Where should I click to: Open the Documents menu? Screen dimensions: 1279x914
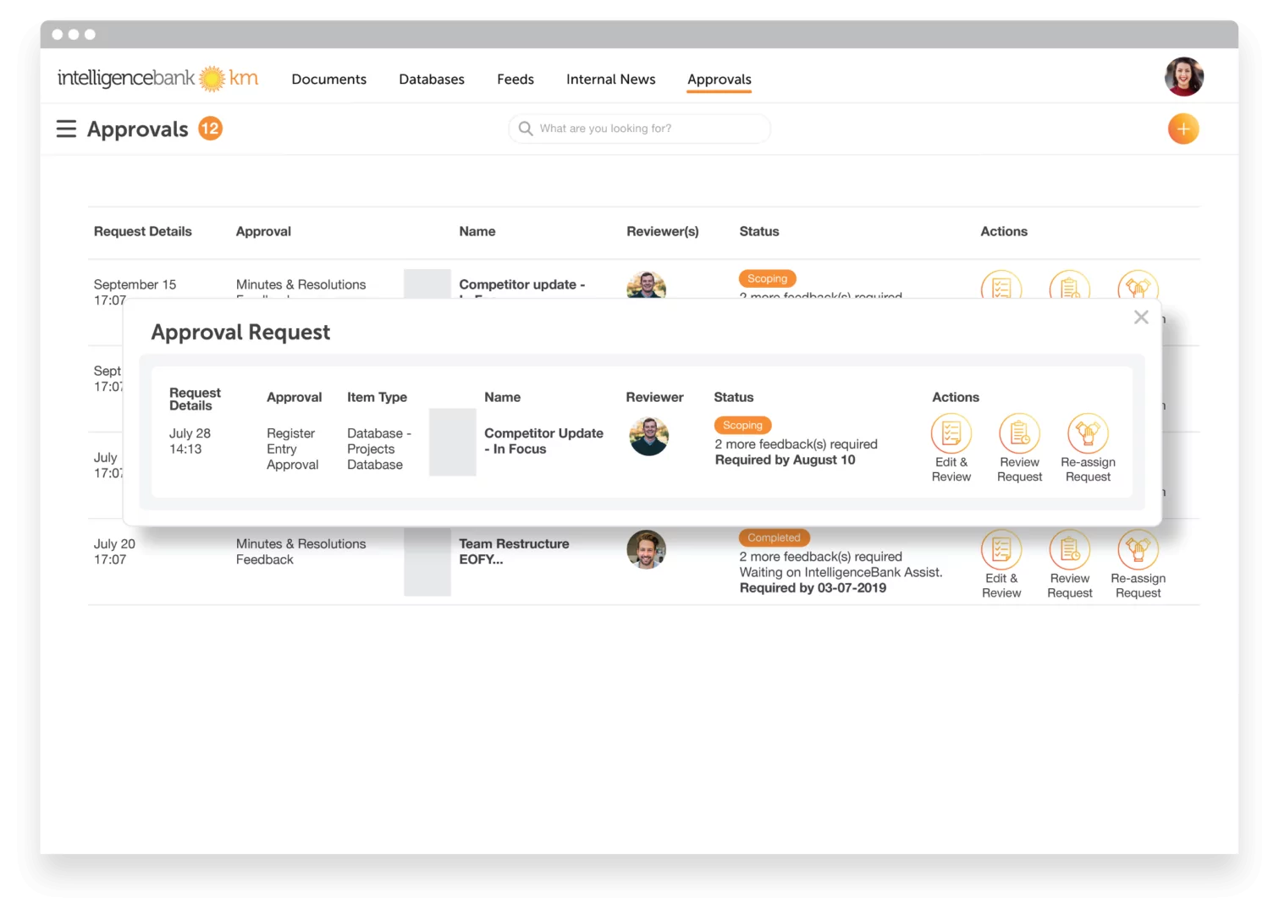click(x=329, y=79)
